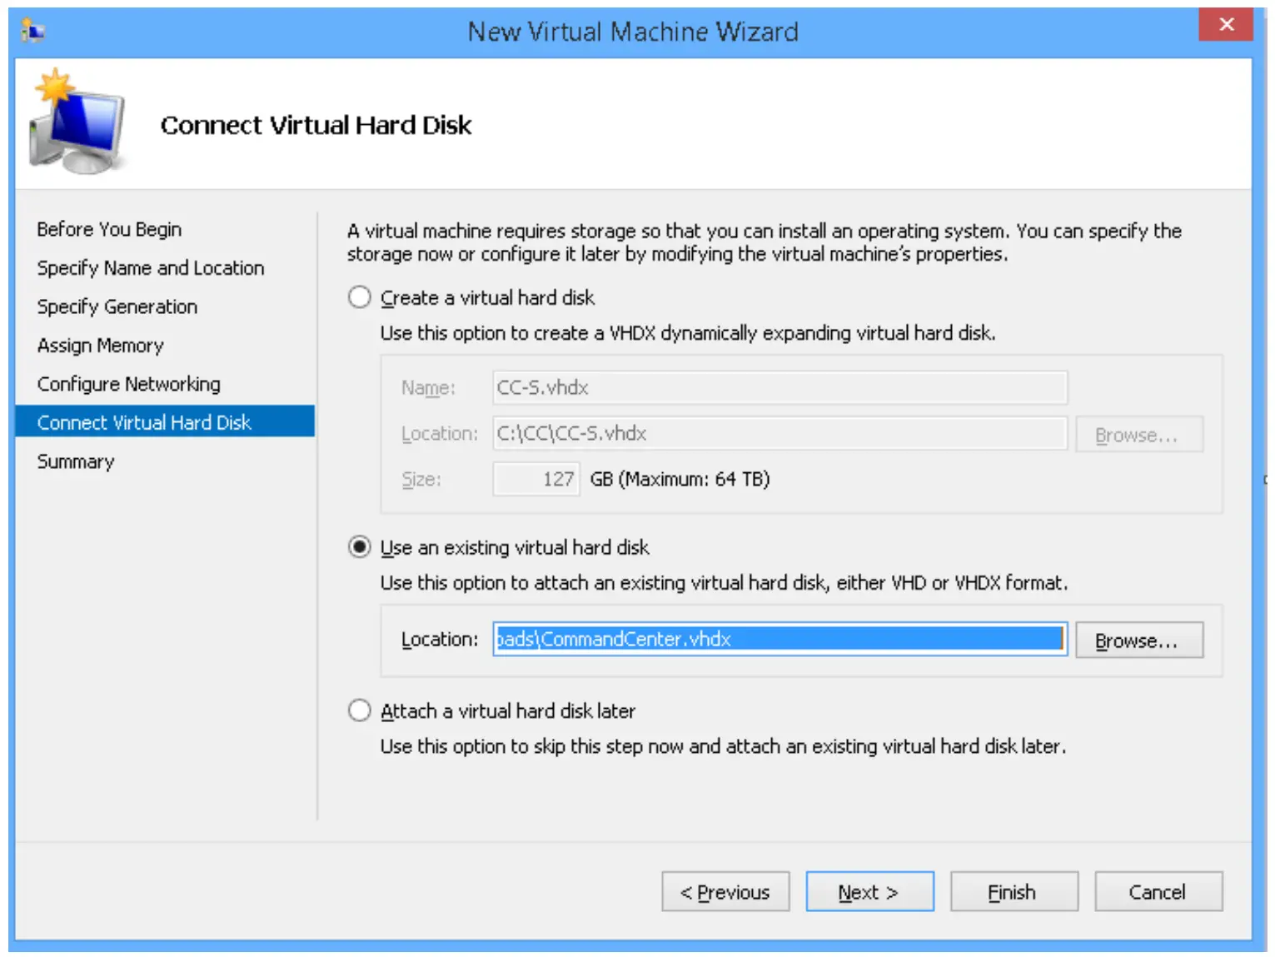
Task: Close the New Virtual Machine Wizard
Action: [x=1225, y=25]
